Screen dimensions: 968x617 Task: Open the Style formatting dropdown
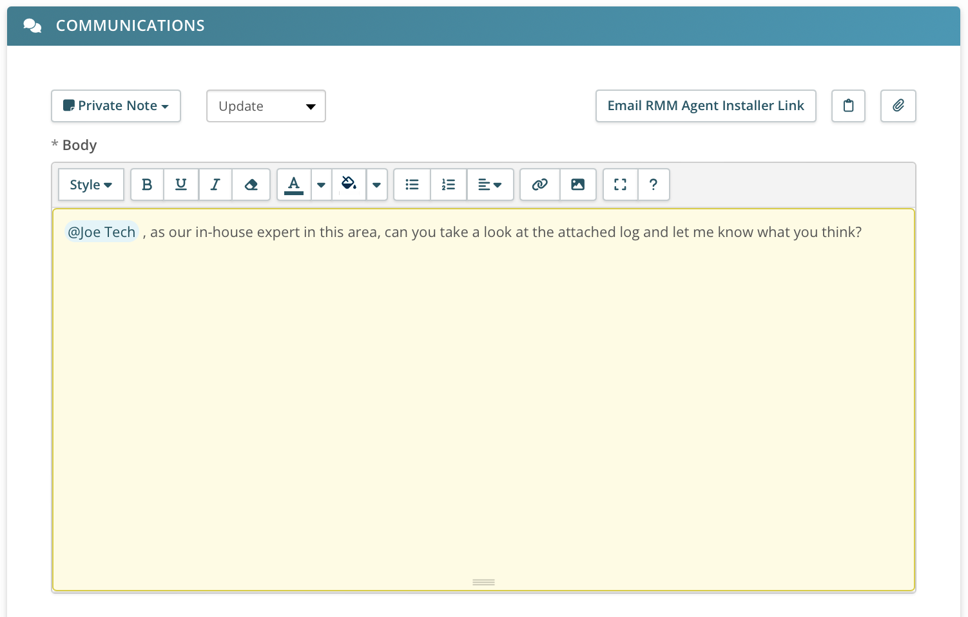91,185
